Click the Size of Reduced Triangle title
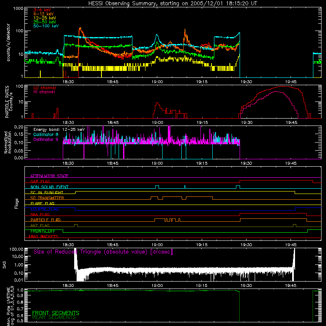Viewport: 326px width, 326px height. 103,252
